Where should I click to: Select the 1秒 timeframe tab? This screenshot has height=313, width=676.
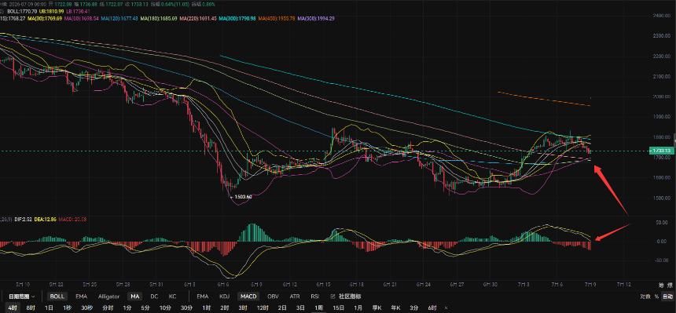tap(68, 308)
